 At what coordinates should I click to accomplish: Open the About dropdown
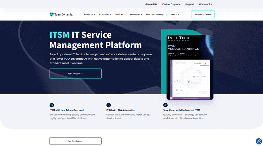click(x=175, y=14)
